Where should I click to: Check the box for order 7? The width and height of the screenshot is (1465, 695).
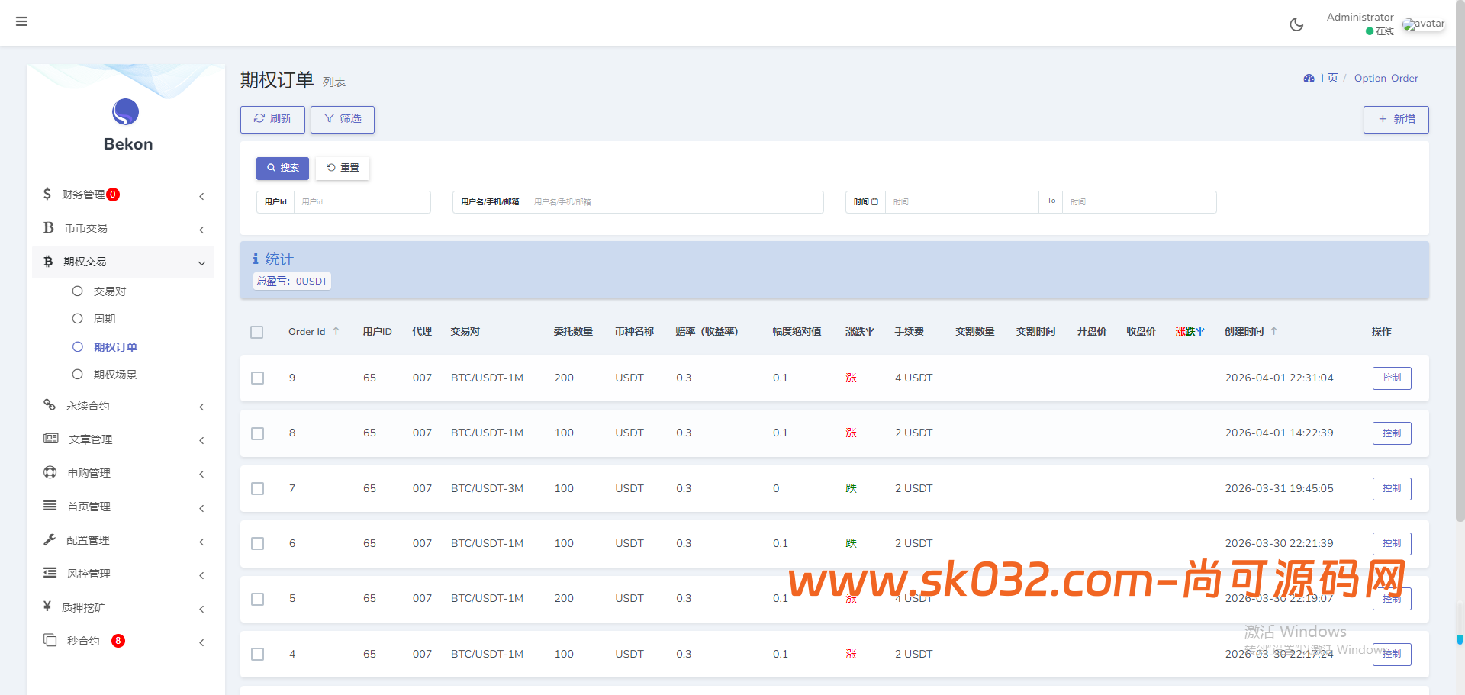click(x=258, y=489)
